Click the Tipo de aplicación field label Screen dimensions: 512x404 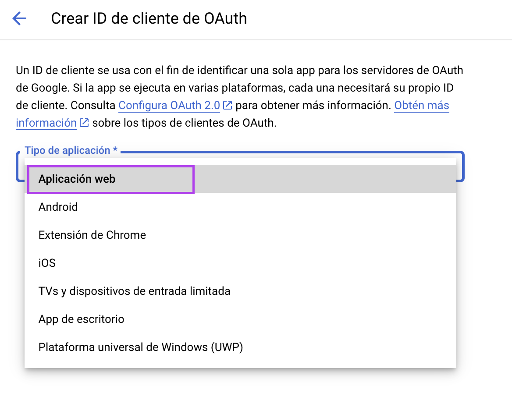(x=71, y=150)
